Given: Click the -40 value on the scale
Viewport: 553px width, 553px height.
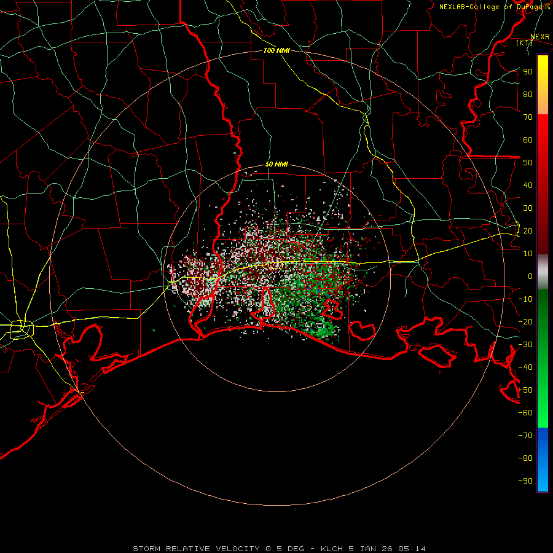Looking at the screenshot, I should click(x=526, y=367).
